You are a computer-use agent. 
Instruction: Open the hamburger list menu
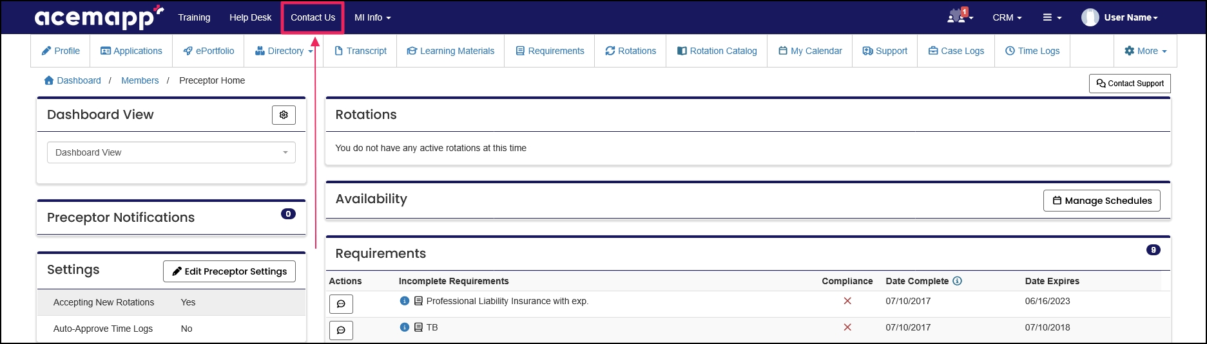1052,17
